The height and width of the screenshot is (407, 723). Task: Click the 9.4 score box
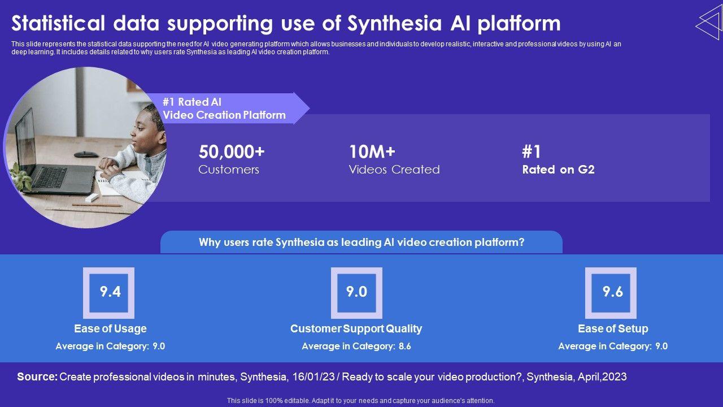[x=109, y=292]
